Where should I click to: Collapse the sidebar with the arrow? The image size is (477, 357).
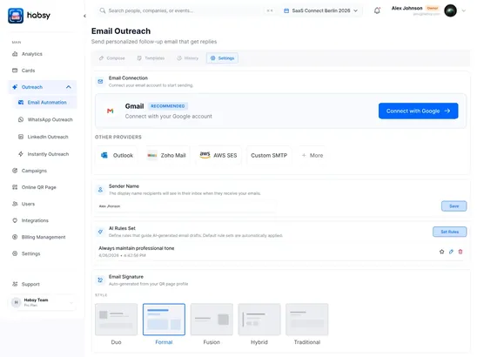[x=84, y=16]
